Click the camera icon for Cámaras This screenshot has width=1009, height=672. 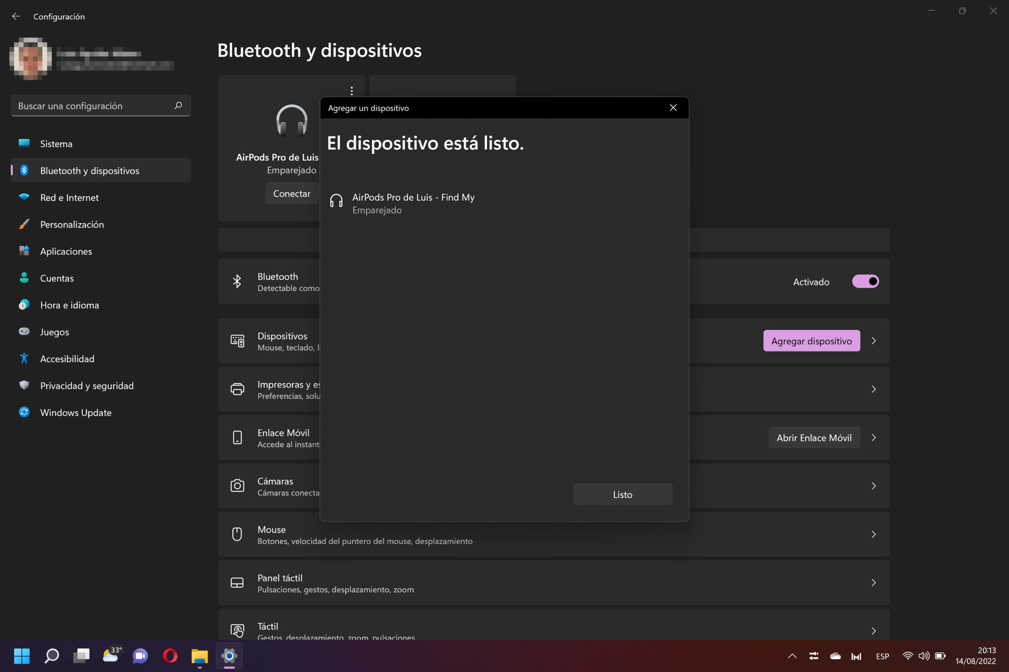(x=237, y=486)
